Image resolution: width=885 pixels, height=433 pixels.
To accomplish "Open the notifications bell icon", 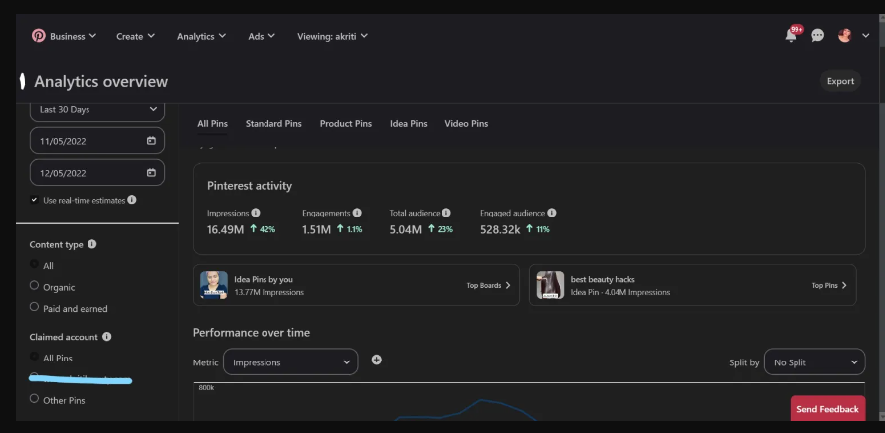I will pyautogui.click(x=791, y=36).
